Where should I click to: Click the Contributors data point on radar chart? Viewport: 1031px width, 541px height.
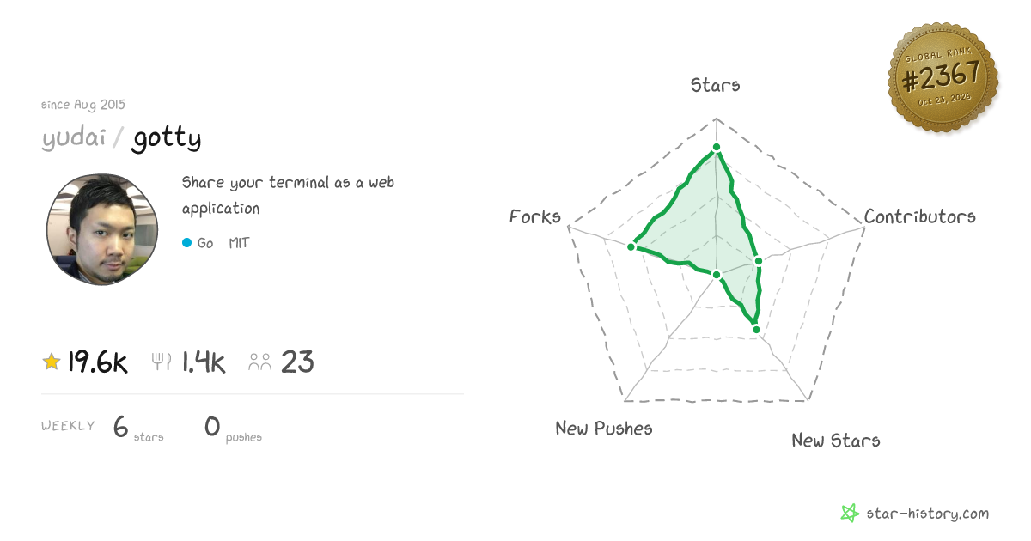click(x=759, y=261)
